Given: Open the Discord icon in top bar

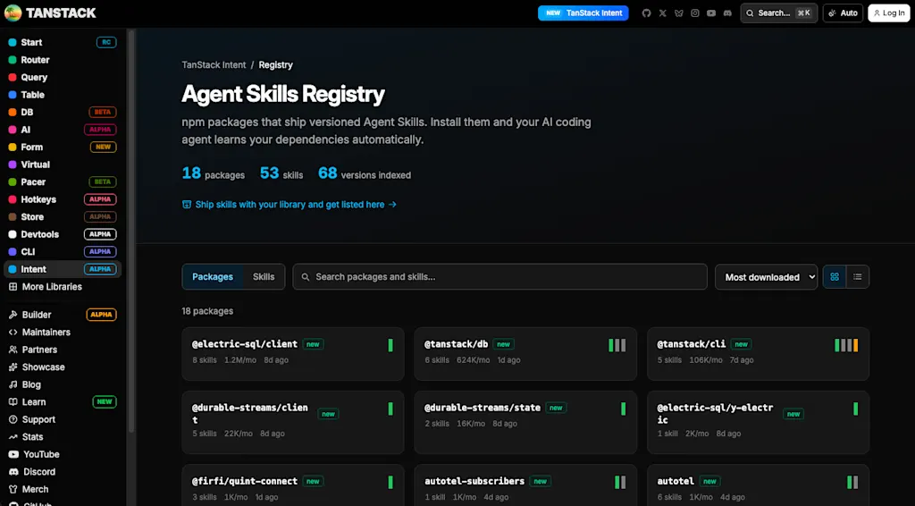Looking at the screenshot, I should pyautogui.click(x=727, y=13).
